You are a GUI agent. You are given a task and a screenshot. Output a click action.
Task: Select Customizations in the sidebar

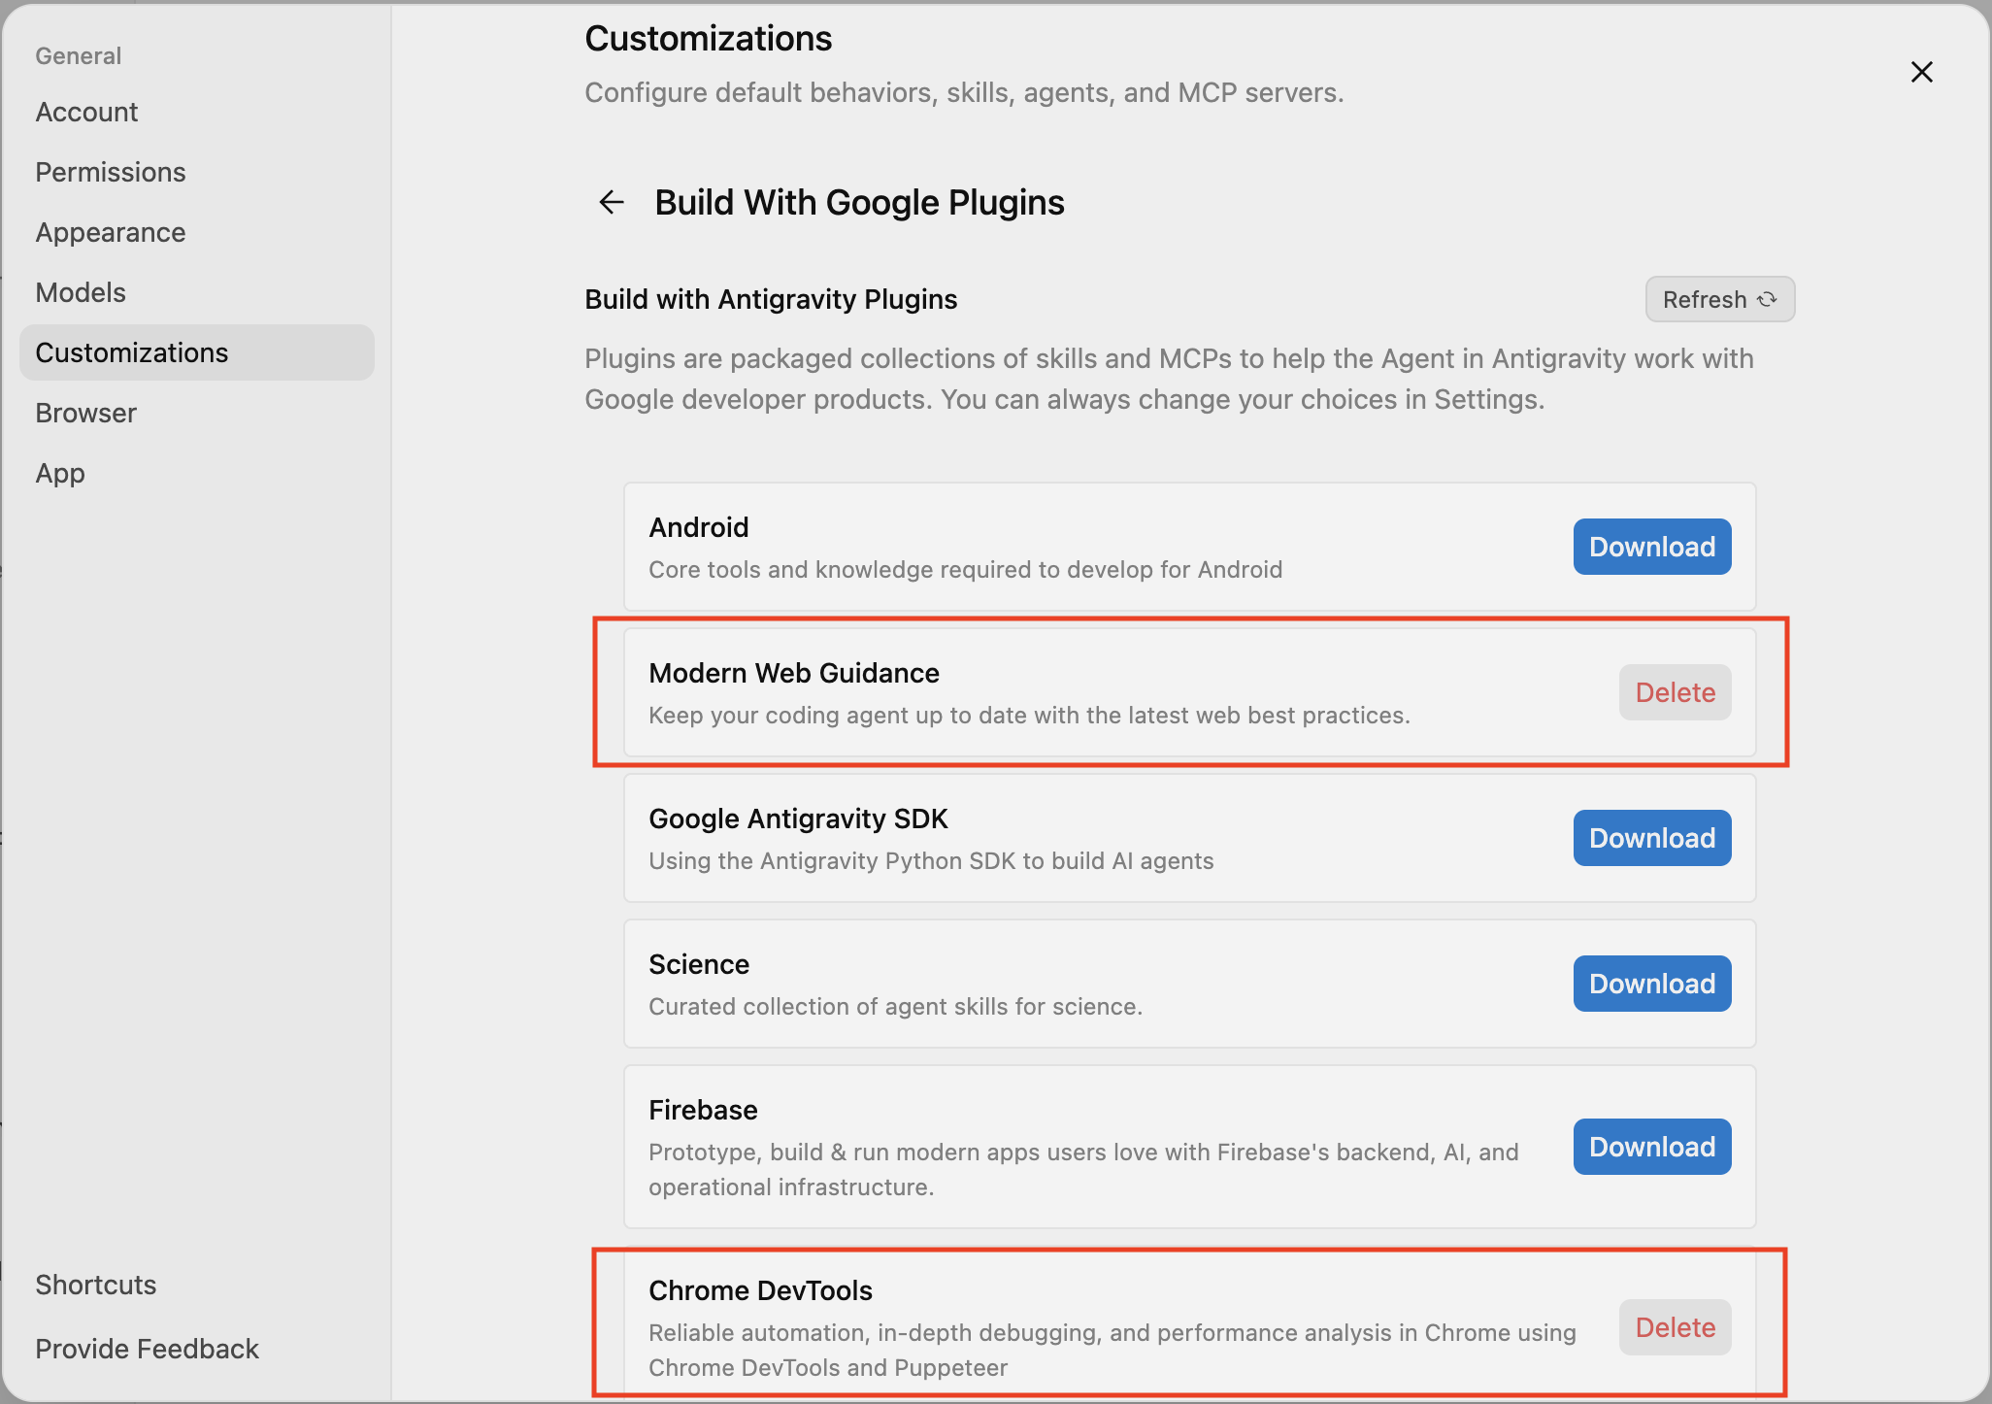pos(196,352)
